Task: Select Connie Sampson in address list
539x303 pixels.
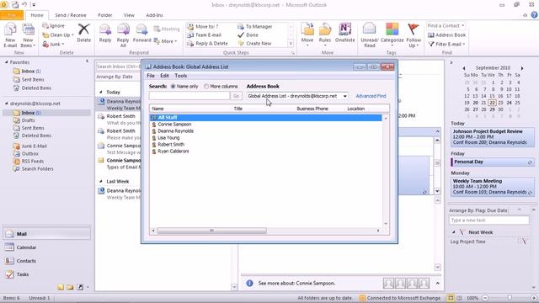Action: (174, 125)
